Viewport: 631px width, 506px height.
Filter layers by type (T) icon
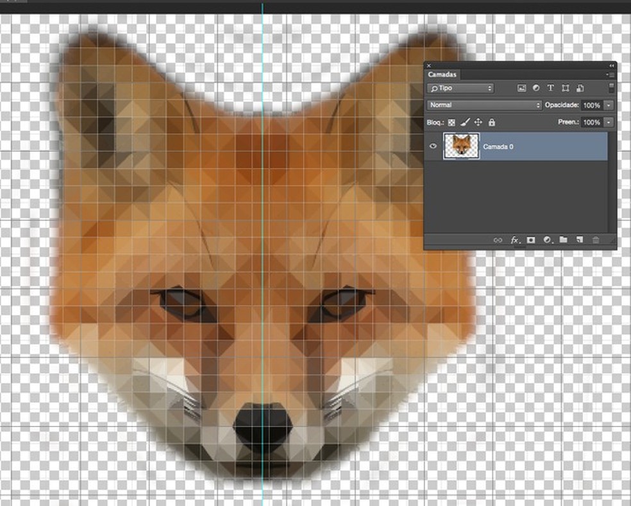(x=550, y=88)
